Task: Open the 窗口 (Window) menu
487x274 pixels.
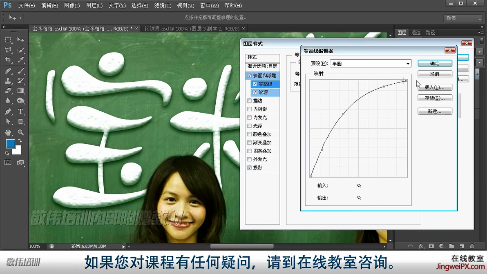Action: click(x=209, y=6)
